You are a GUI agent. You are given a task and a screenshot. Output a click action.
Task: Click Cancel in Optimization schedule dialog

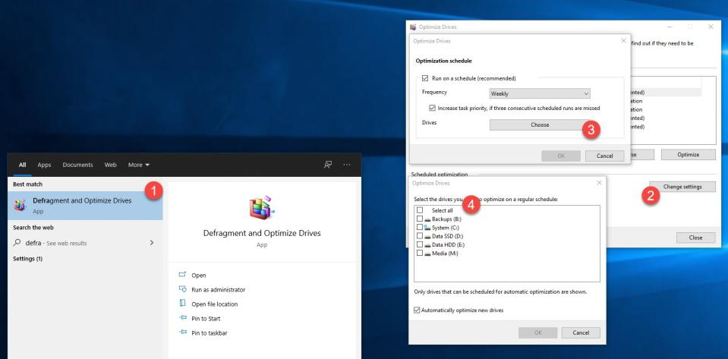(604, 156)
